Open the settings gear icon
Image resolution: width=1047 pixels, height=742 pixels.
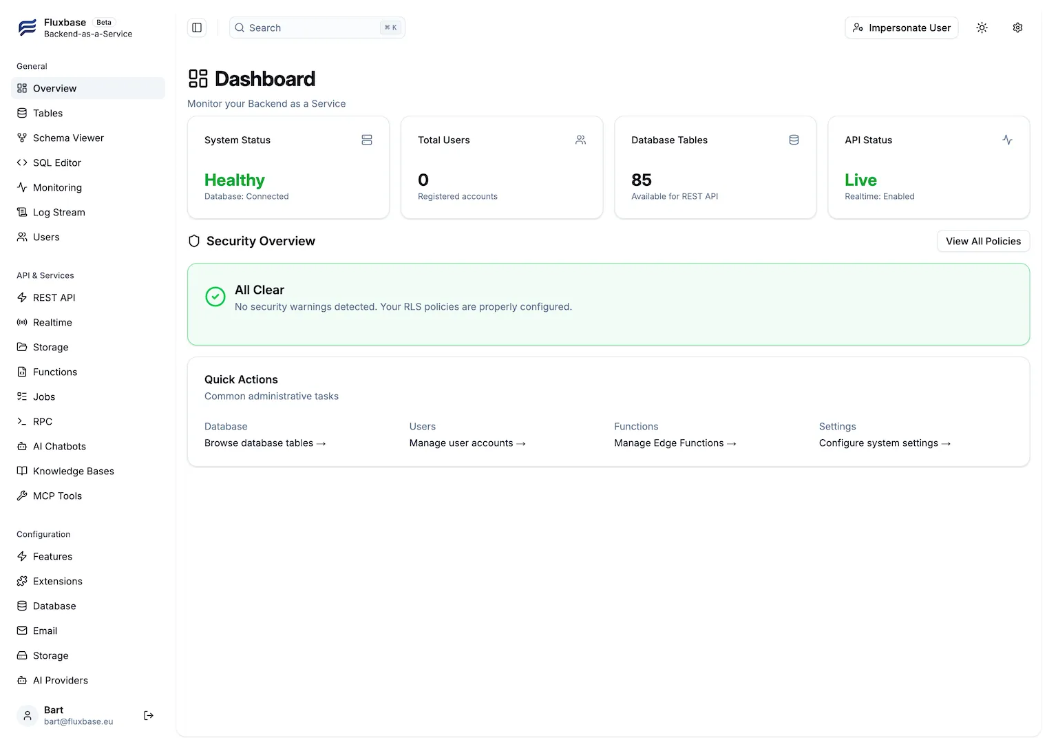(x=1017, y=28)
